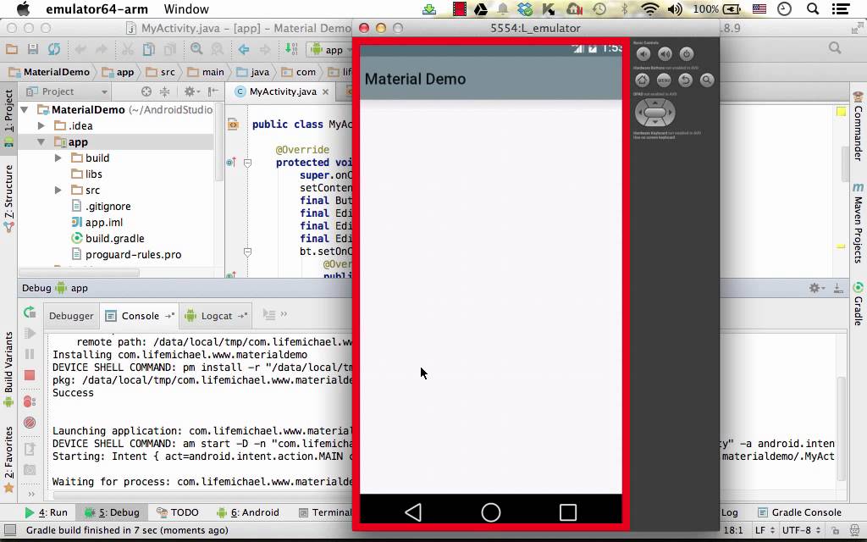Viewport: 867px width, 542px height.
Task: Select the main breadcrumb item
Action: click(x=207, y=72)
